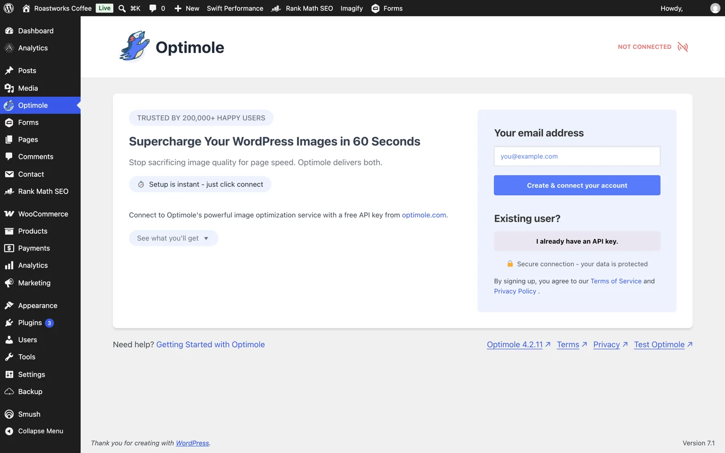Viewport: 725px width, 453px height.
Task: Click the NOT CONNECTED status label
Action: [644, 47]
